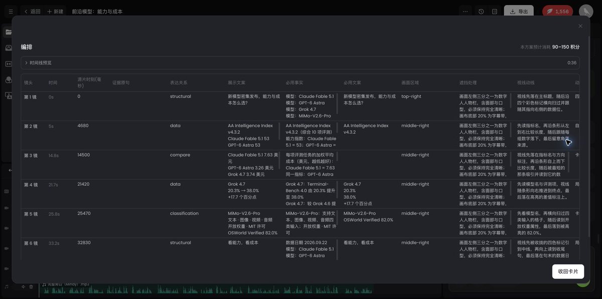Screen dimensions: 602x299
Task: Click the 32830 source time cell
Action: [x=84, y=242]
